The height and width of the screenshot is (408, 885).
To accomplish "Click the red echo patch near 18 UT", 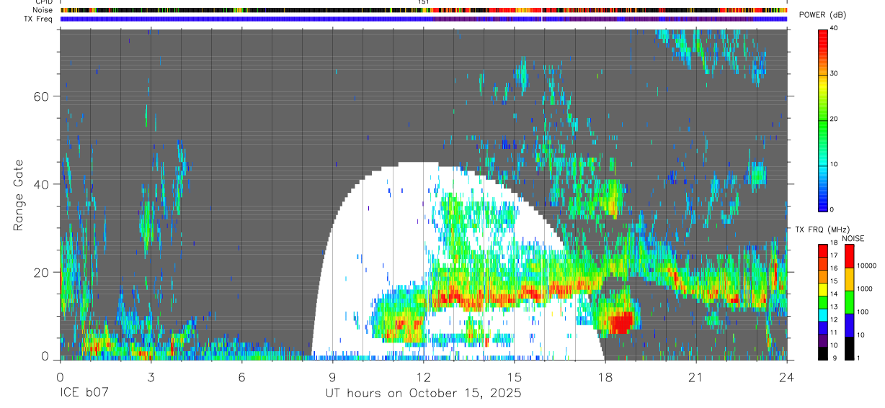I will (x=621, y=322).
